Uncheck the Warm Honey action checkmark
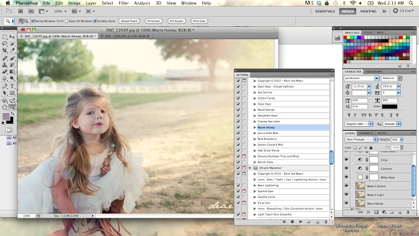 click(x=238, y=127)
